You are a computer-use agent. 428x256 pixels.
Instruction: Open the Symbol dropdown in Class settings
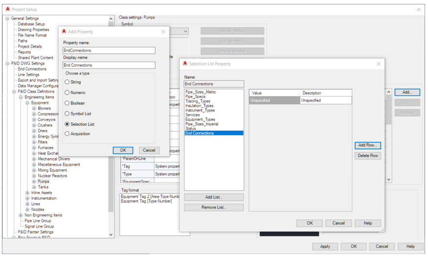click(185, 31)
